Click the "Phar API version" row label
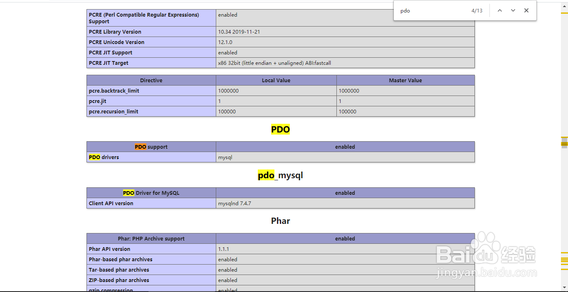 (109, 249)
